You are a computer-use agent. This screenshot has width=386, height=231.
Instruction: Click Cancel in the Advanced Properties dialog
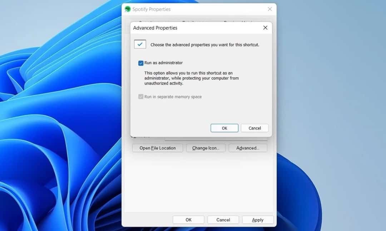254,128
